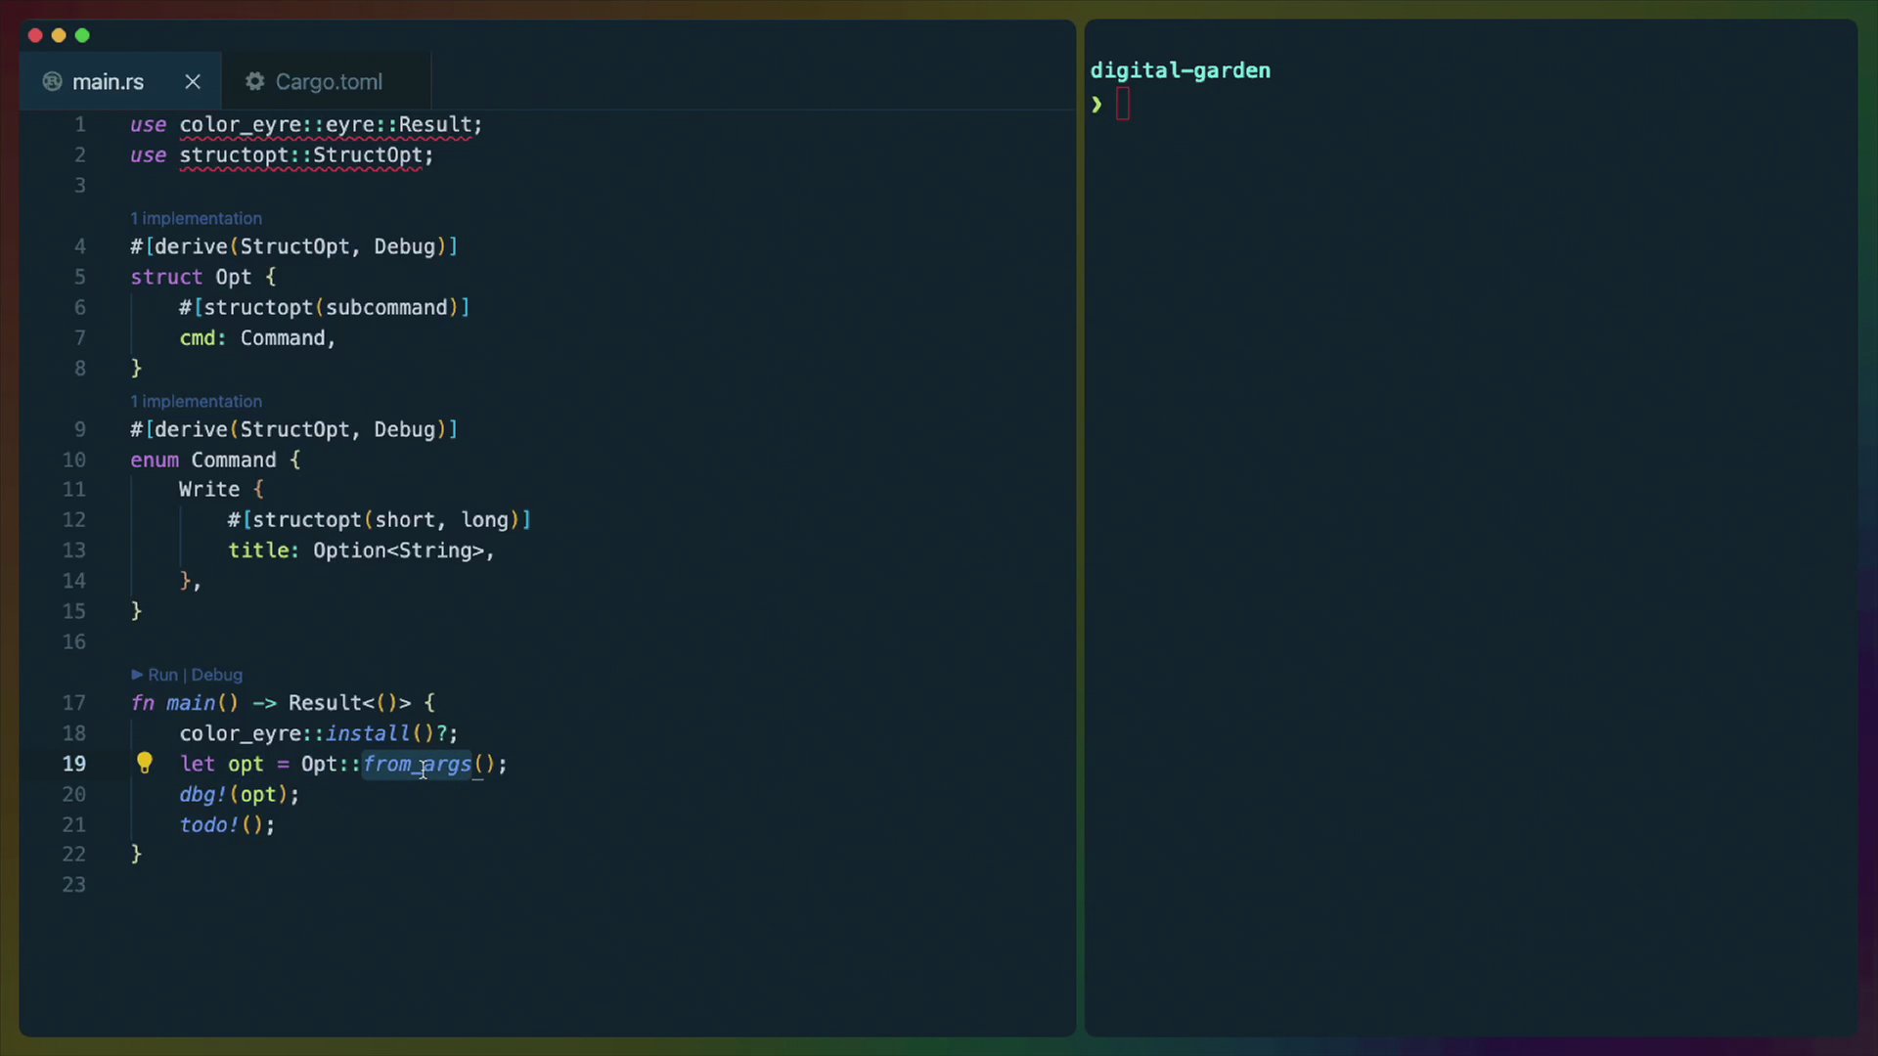The width and height of the screenshot is (1878, 1056).
Task: Click the terminal prompt cursor
Action: 1123,104
